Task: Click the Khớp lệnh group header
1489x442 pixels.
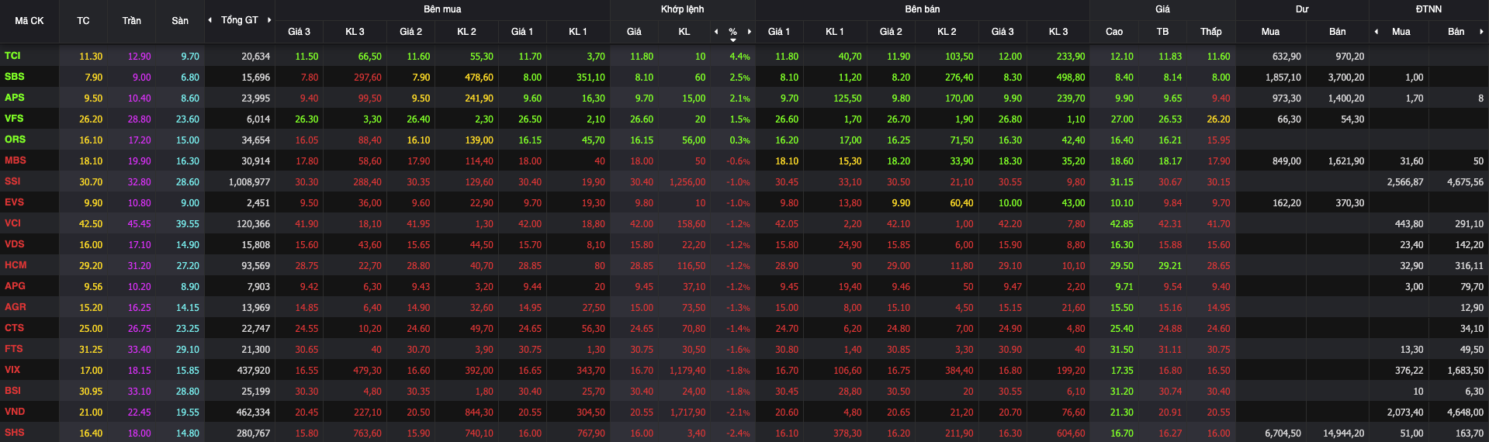Action: pyautogui.click(x=682, y=9)
